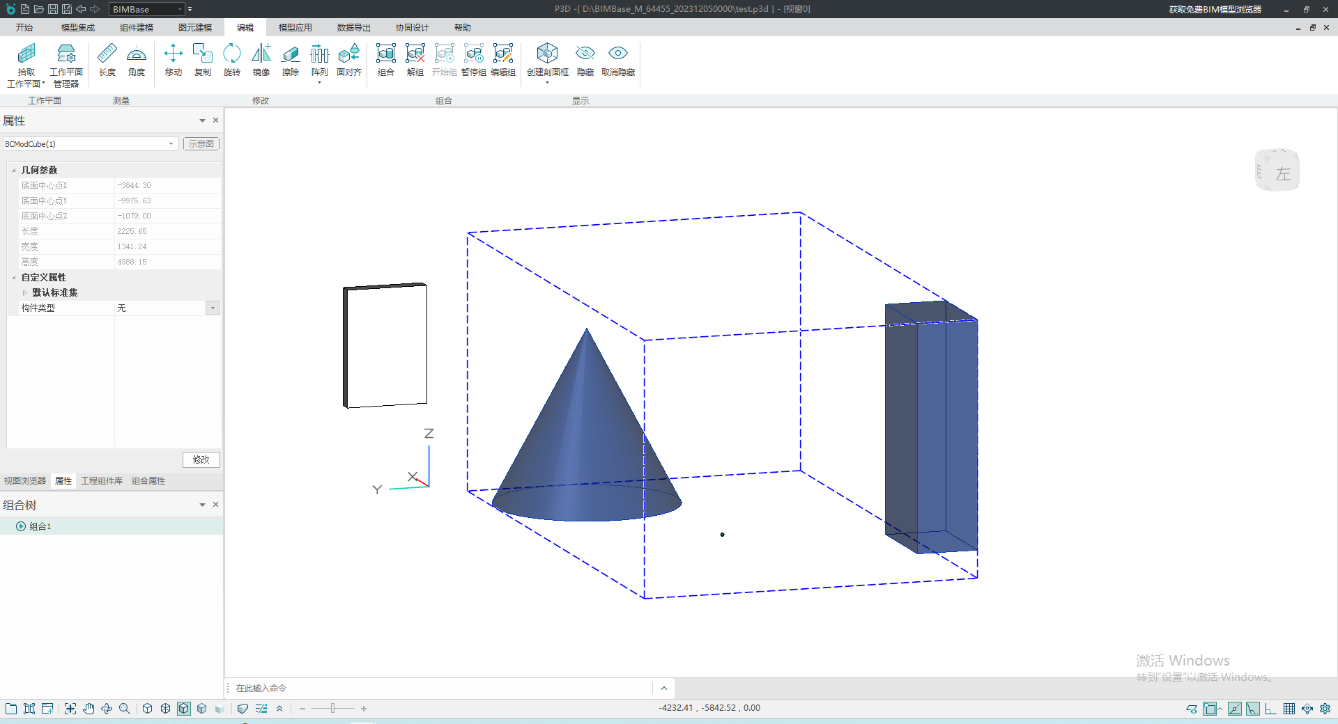This screenshot has width=1338, height=724.
Task: Toggle the orthogonal mode status icon
Action: [x=1270, y=709]
